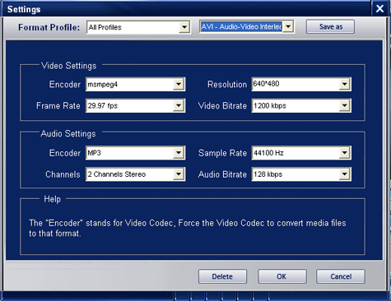Open the video Encoder msmpeg4 dropdown arrow
The image size is (391, 301).
click(179, 84)
